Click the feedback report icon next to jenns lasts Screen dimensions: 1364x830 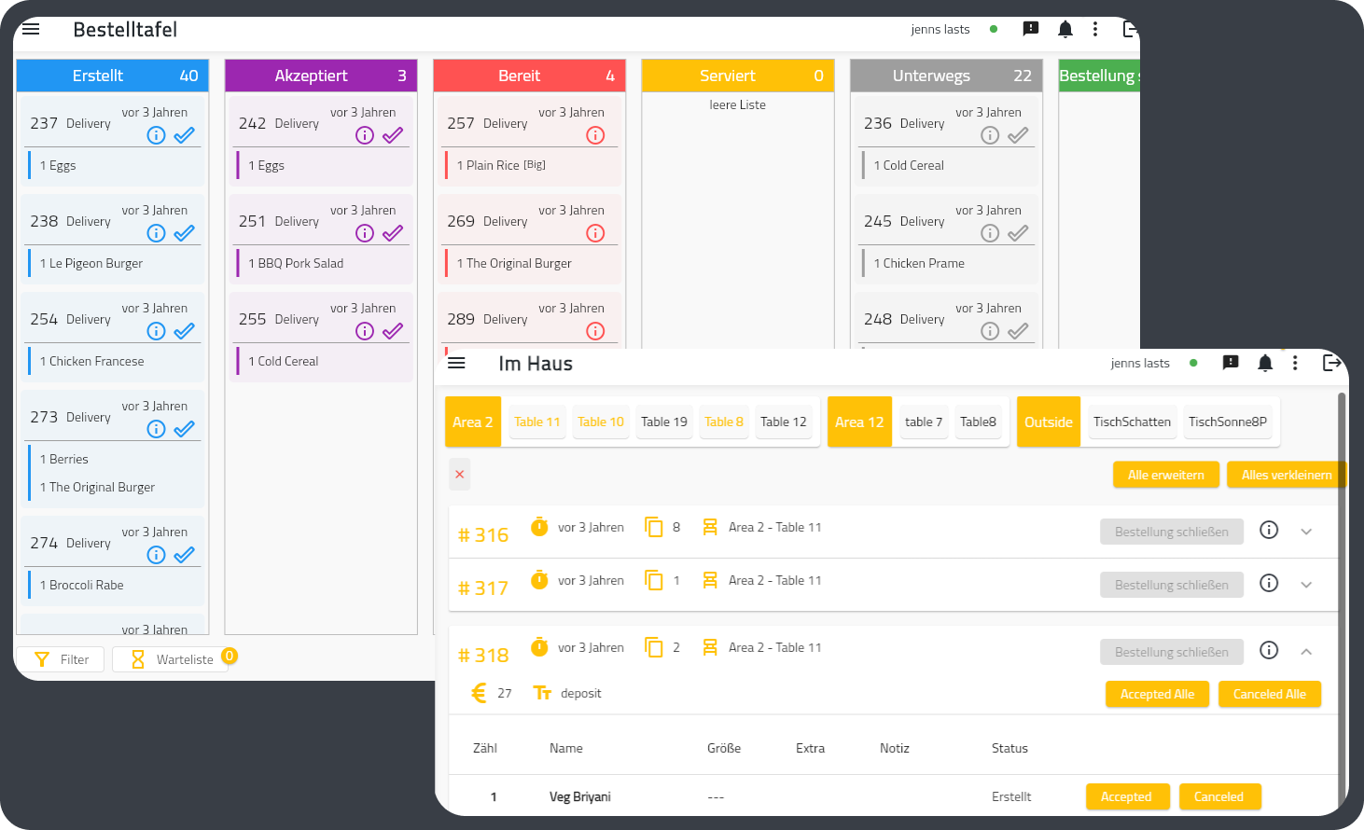pos(1031,29)
